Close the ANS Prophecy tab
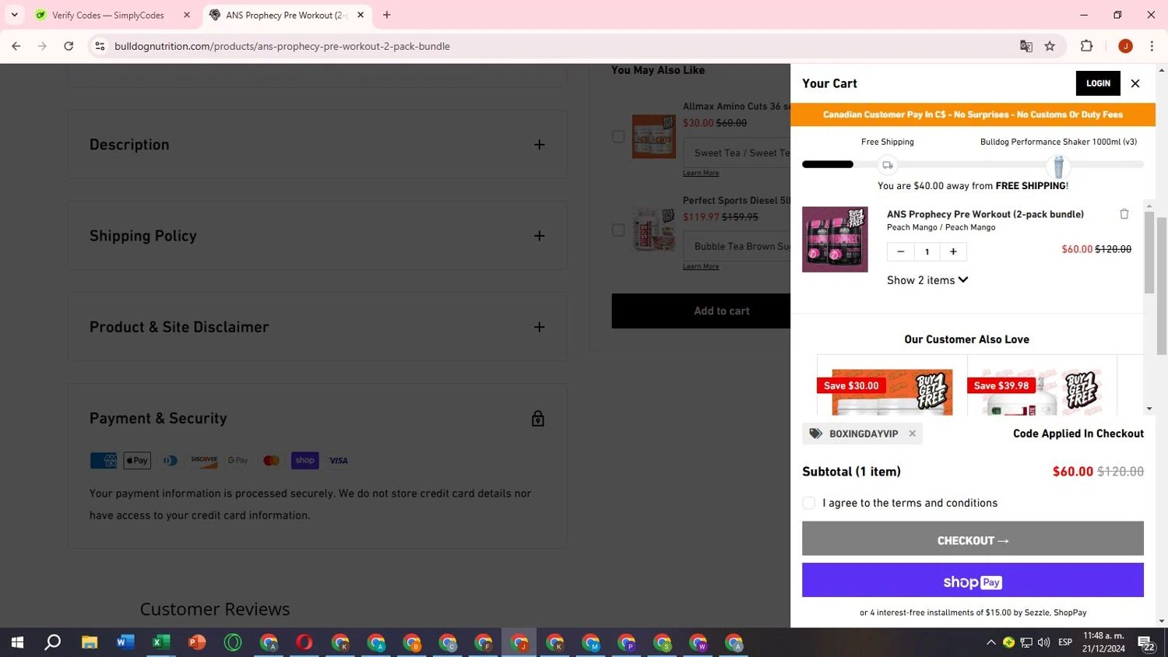The width and height of the screenshot is (1168, 657). coord(361,15)
